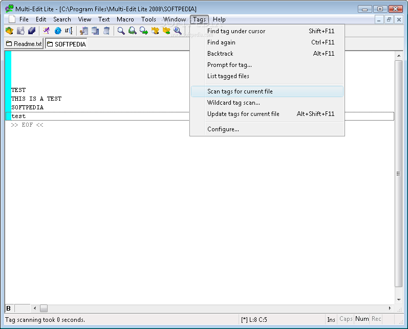408x329 pixels.
Task: Click the uppercase 'TEST' line in the editor
Action: (x=18, y=90)
